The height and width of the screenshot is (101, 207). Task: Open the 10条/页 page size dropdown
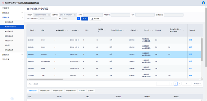197,84
